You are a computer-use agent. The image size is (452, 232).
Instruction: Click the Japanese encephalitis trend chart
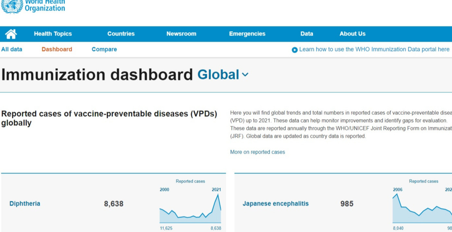coord(422,208)
